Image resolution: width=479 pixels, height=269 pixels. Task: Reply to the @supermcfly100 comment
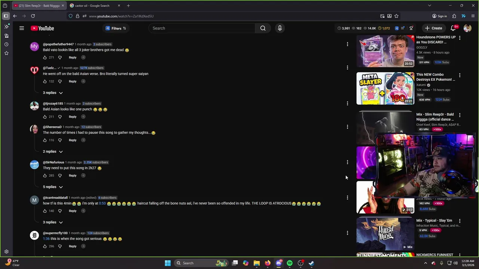tap(73, 246)
